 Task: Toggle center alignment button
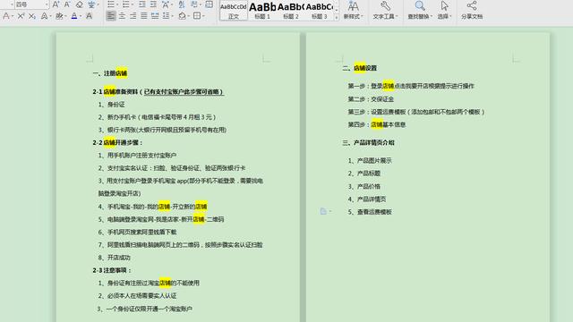click(x=122, y=16)
